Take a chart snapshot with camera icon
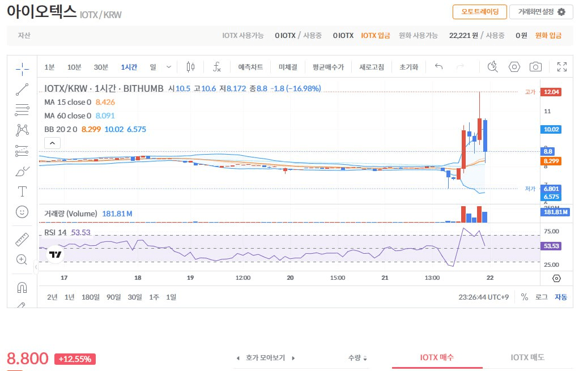 click(x=535, y=67)
